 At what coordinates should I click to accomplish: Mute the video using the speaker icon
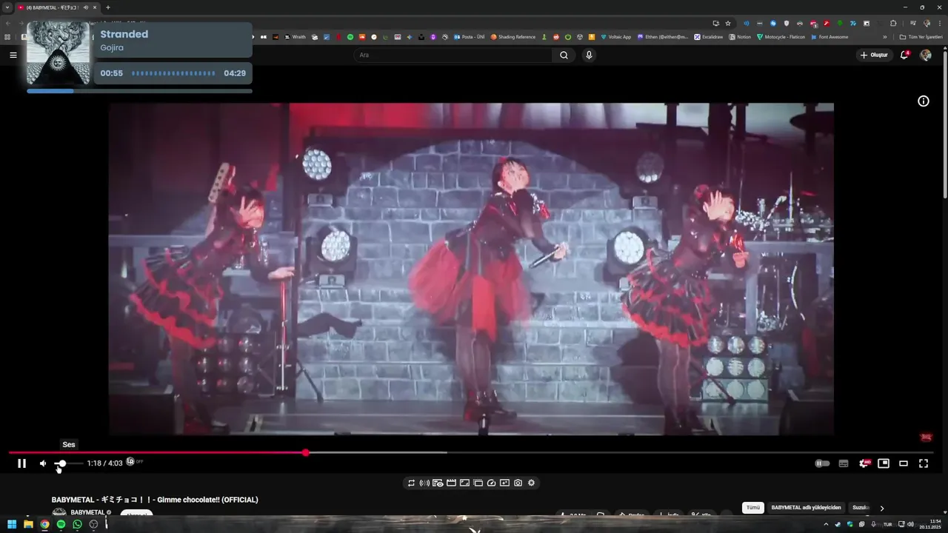(x=43, y=463)
